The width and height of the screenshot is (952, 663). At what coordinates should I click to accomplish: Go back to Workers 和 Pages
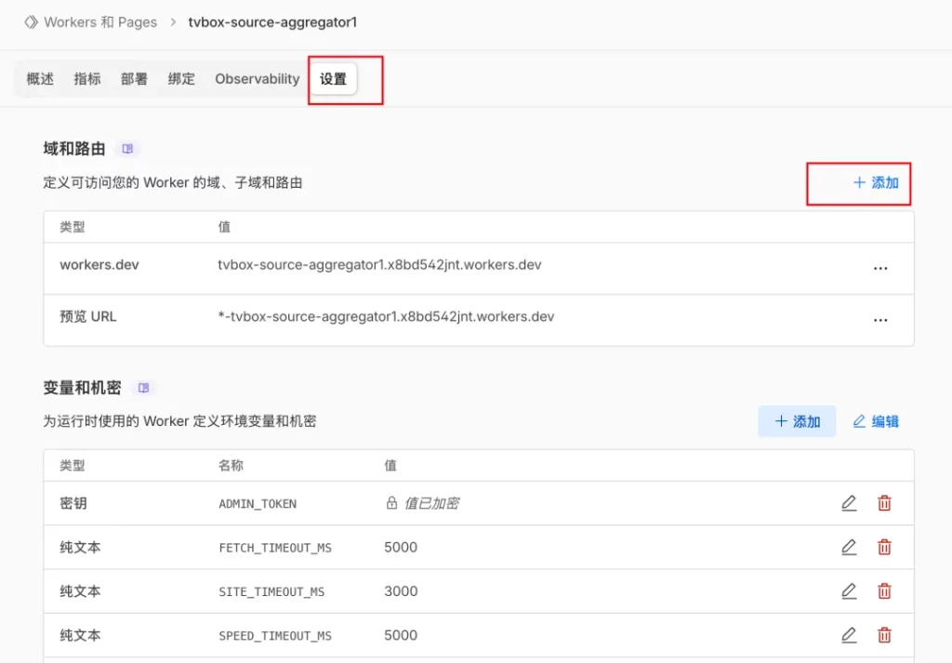[x=100, y=22]
